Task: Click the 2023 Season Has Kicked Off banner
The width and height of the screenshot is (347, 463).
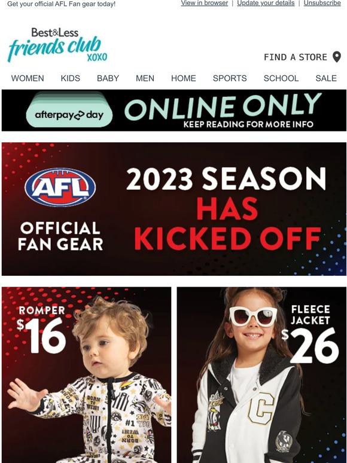Action: click(174, 209)
